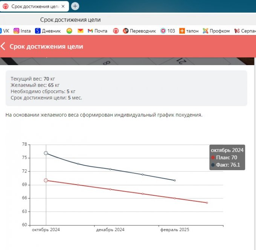
Task: Open the талон bookmark
Action: tap(189, 31)
